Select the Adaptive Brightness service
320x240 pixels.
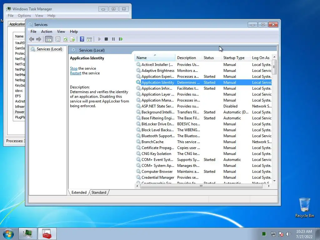[203, 70]
